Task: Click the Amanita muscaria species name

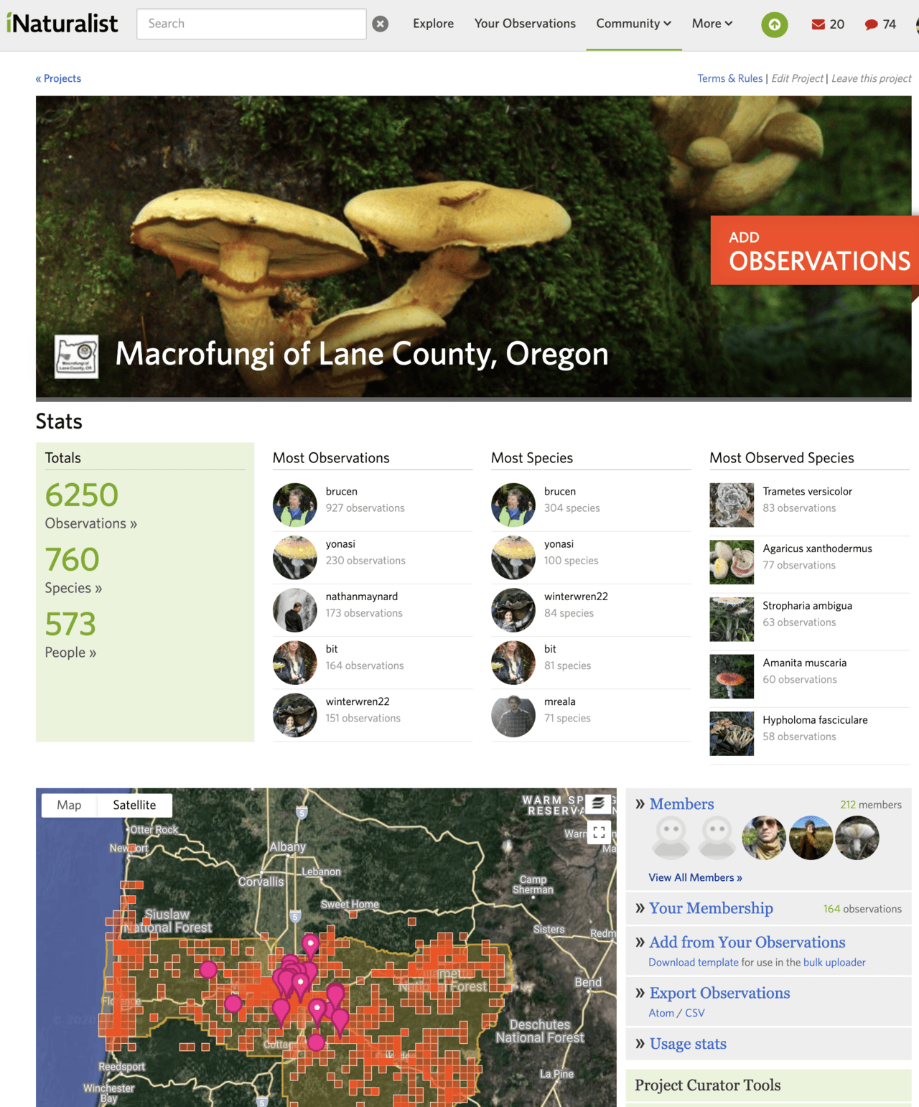Action: pos(804,663)
